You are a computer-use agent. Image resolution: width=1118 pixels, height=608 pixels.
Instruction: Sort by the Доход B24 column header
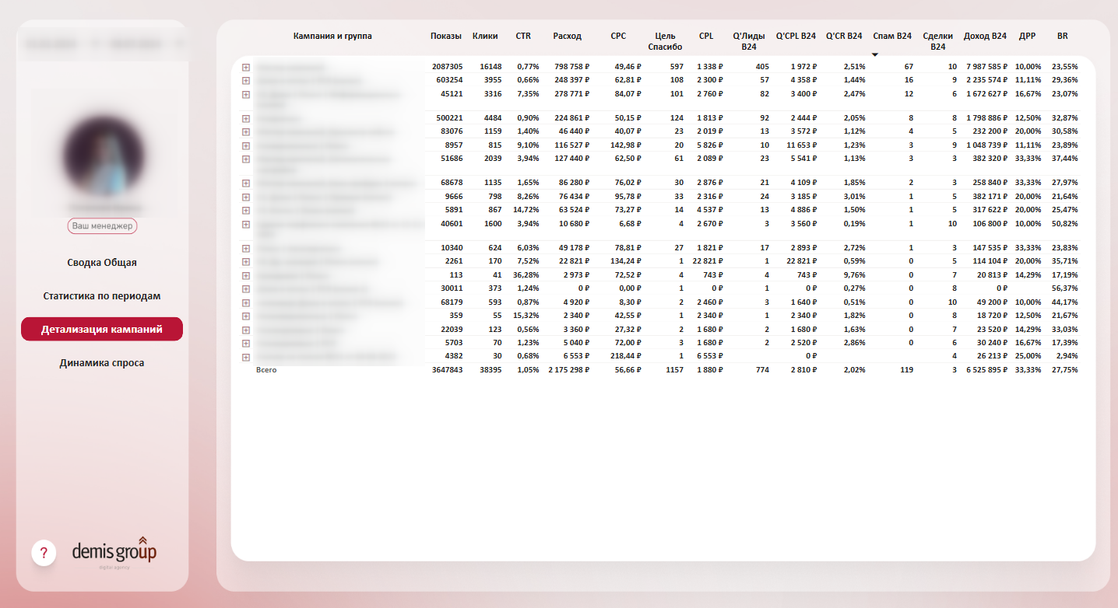click(985, 37)
